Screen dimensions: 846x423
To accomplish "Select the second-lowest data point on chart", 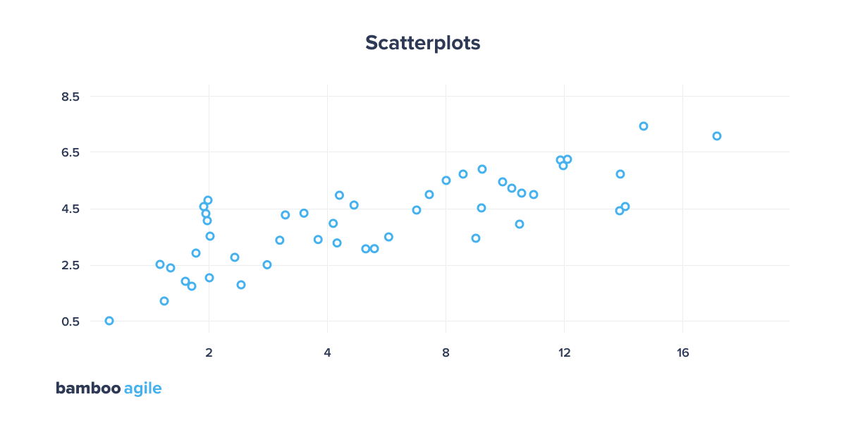I will pos(164,301).
